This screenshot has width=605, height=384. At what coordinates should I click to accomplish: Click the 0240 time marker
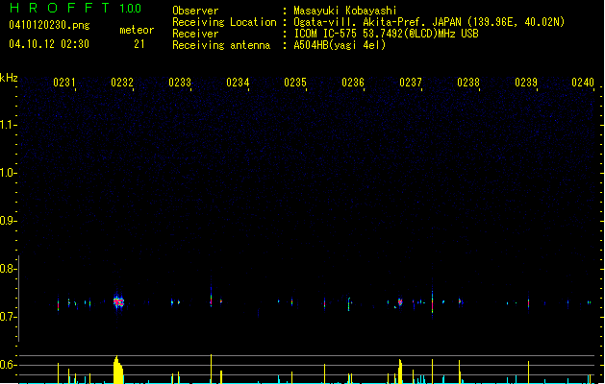(583, 83)
